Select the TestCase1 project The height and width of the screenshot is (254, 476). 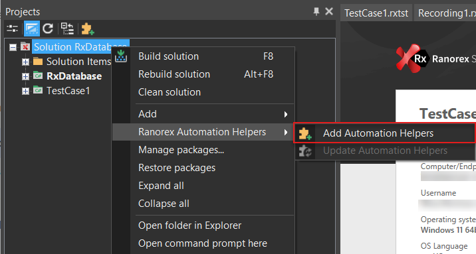click(68, 90)
